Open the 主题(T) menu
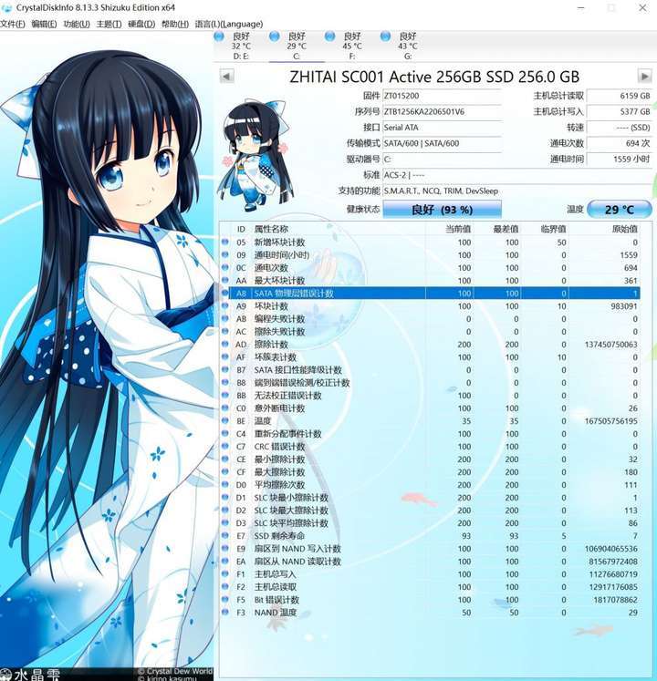Viewport: 657px width, 681px height. click(x=109, y=24)
